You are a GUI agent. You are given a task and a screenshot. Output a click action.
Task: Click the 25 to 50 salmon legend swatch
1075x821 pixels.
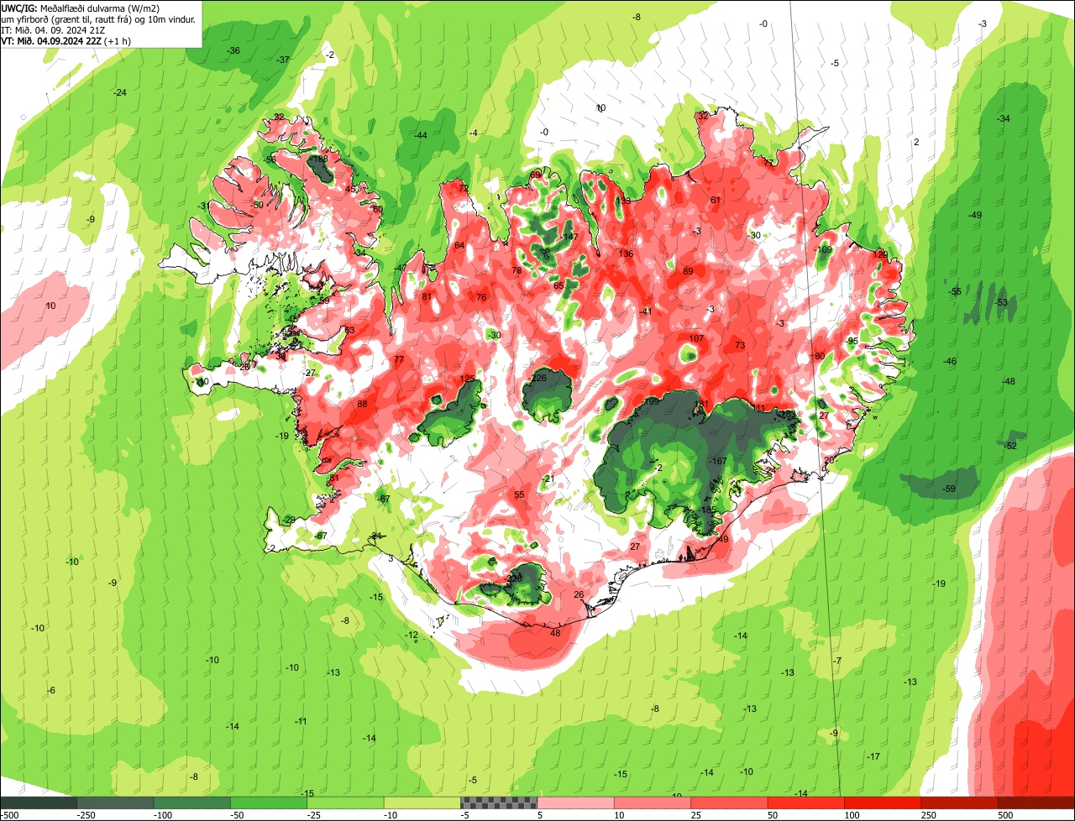point(729,803)
